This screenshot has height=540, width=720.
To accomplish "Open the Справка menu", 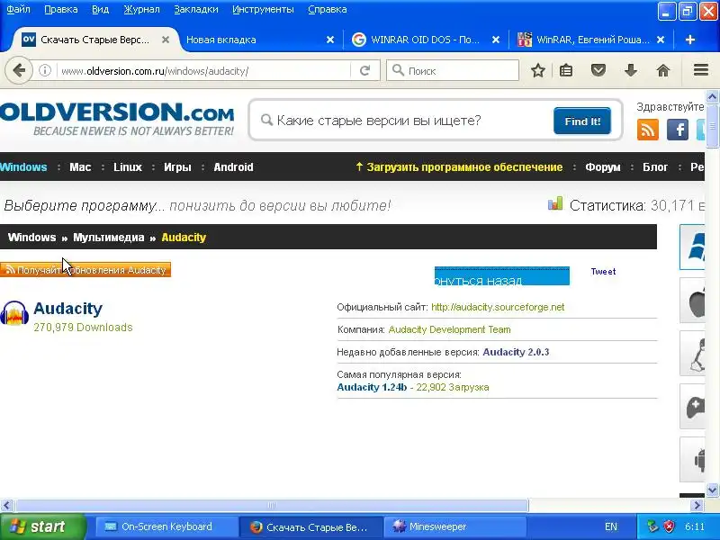I will click(x=327, y=10).
